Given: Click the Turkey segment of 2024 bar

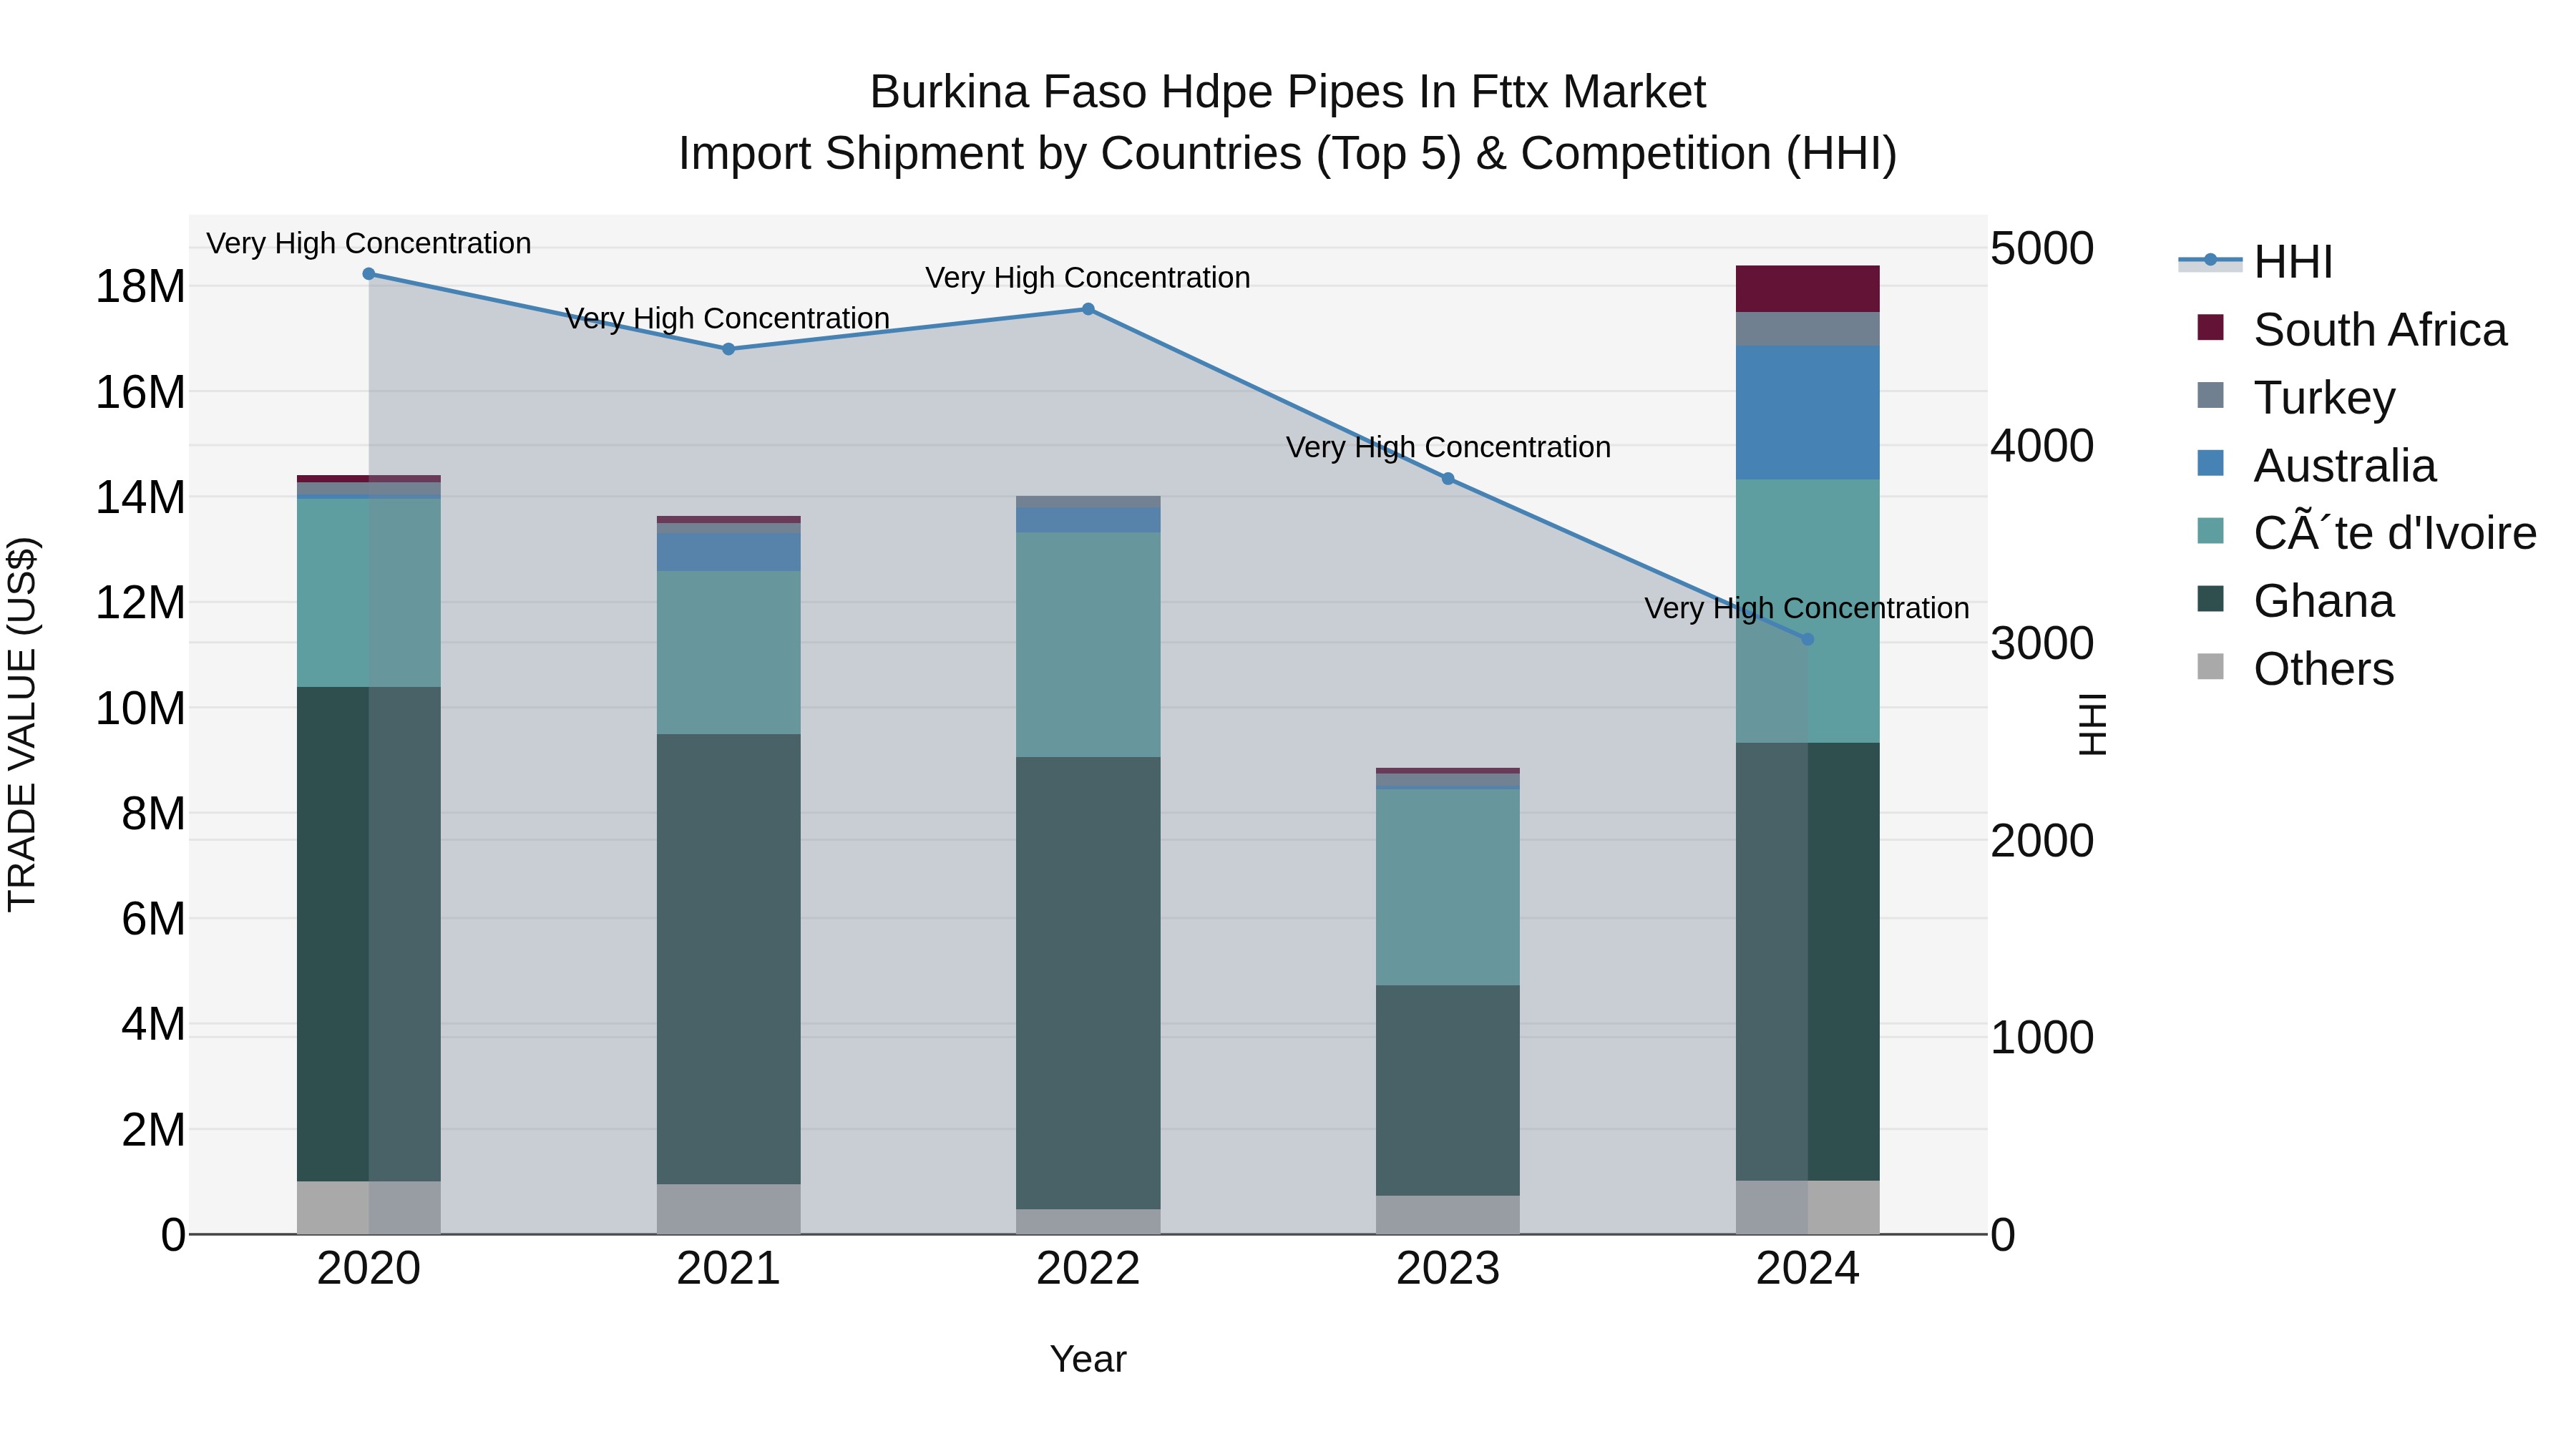Looking at the screenshot, I should [1807, 329].
